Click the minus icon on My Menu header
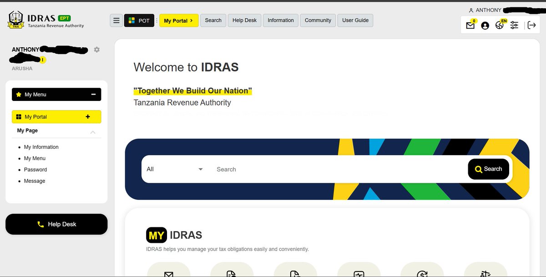Viewport: 546px width, 277px height. point(93,95)
